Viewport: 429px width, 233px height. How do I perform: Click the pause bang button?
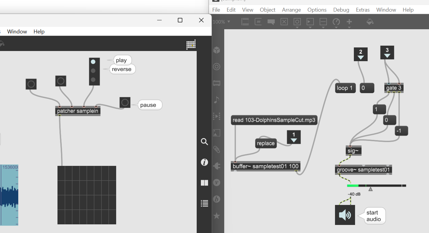125,103
